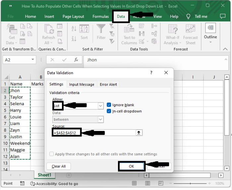Viewport: 232px width, 190px height.
Task: Open the Error Alert tab
Action: [108, 85]
